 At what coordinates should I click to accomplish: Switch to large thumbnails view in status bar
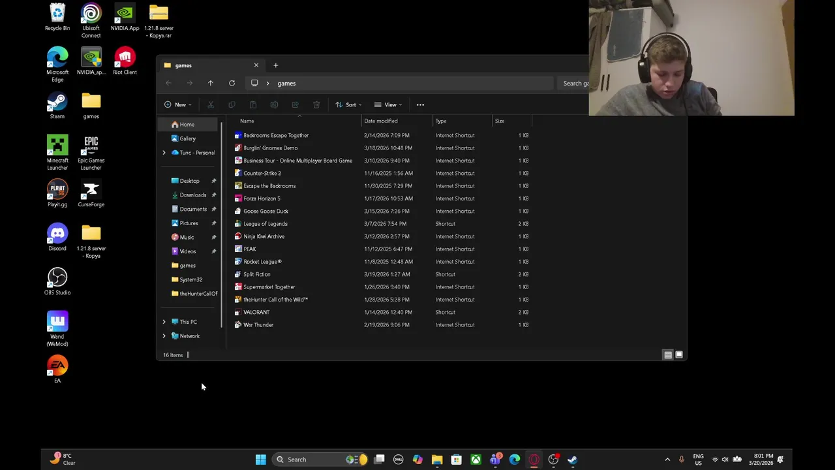678,355
